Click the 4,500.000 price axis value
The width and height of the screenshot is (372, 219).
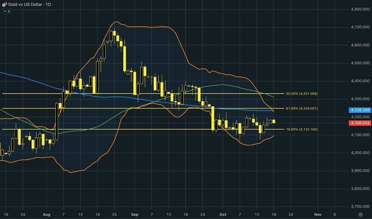[x=360, y=63]
